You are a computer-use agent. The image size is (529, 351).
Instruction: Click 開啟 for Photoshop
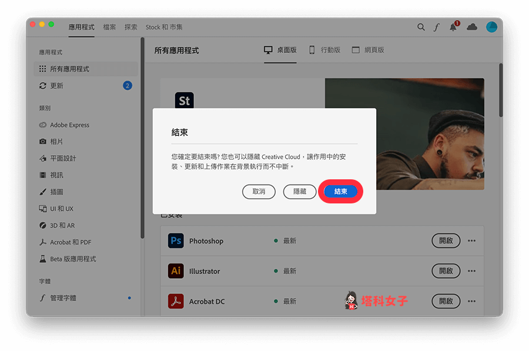[446, 240]
